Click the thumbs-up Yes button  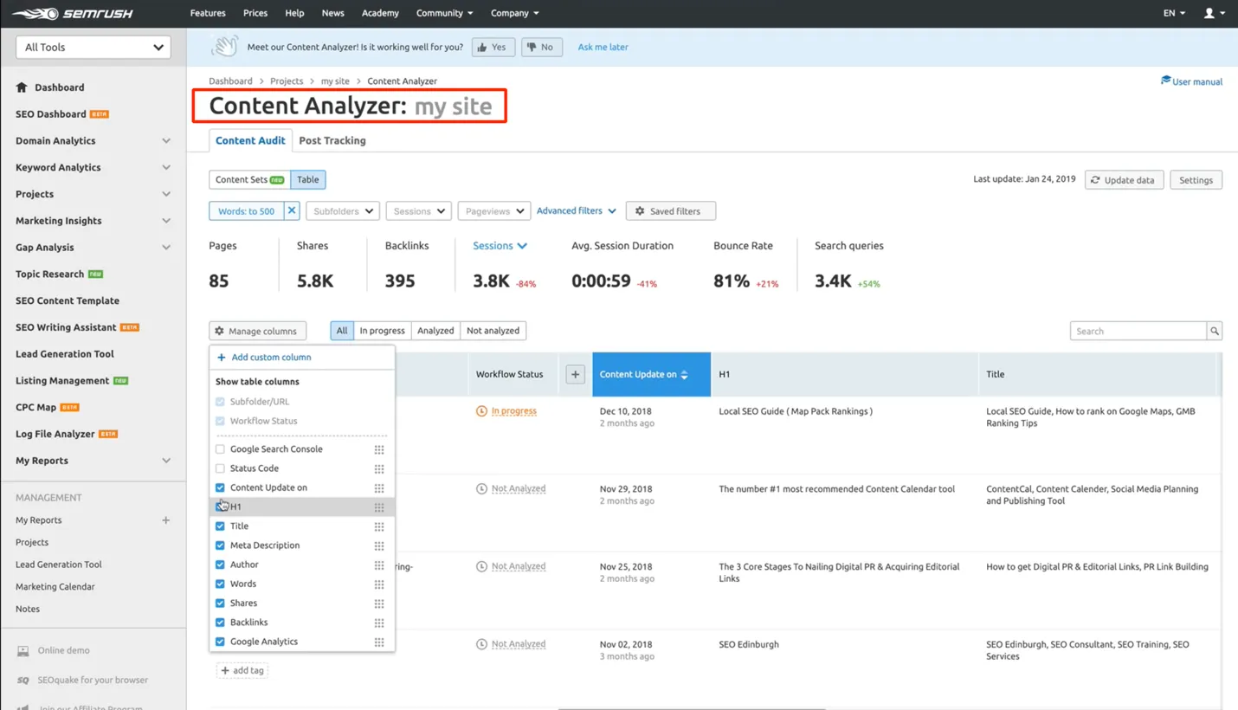tap(493, 47)
